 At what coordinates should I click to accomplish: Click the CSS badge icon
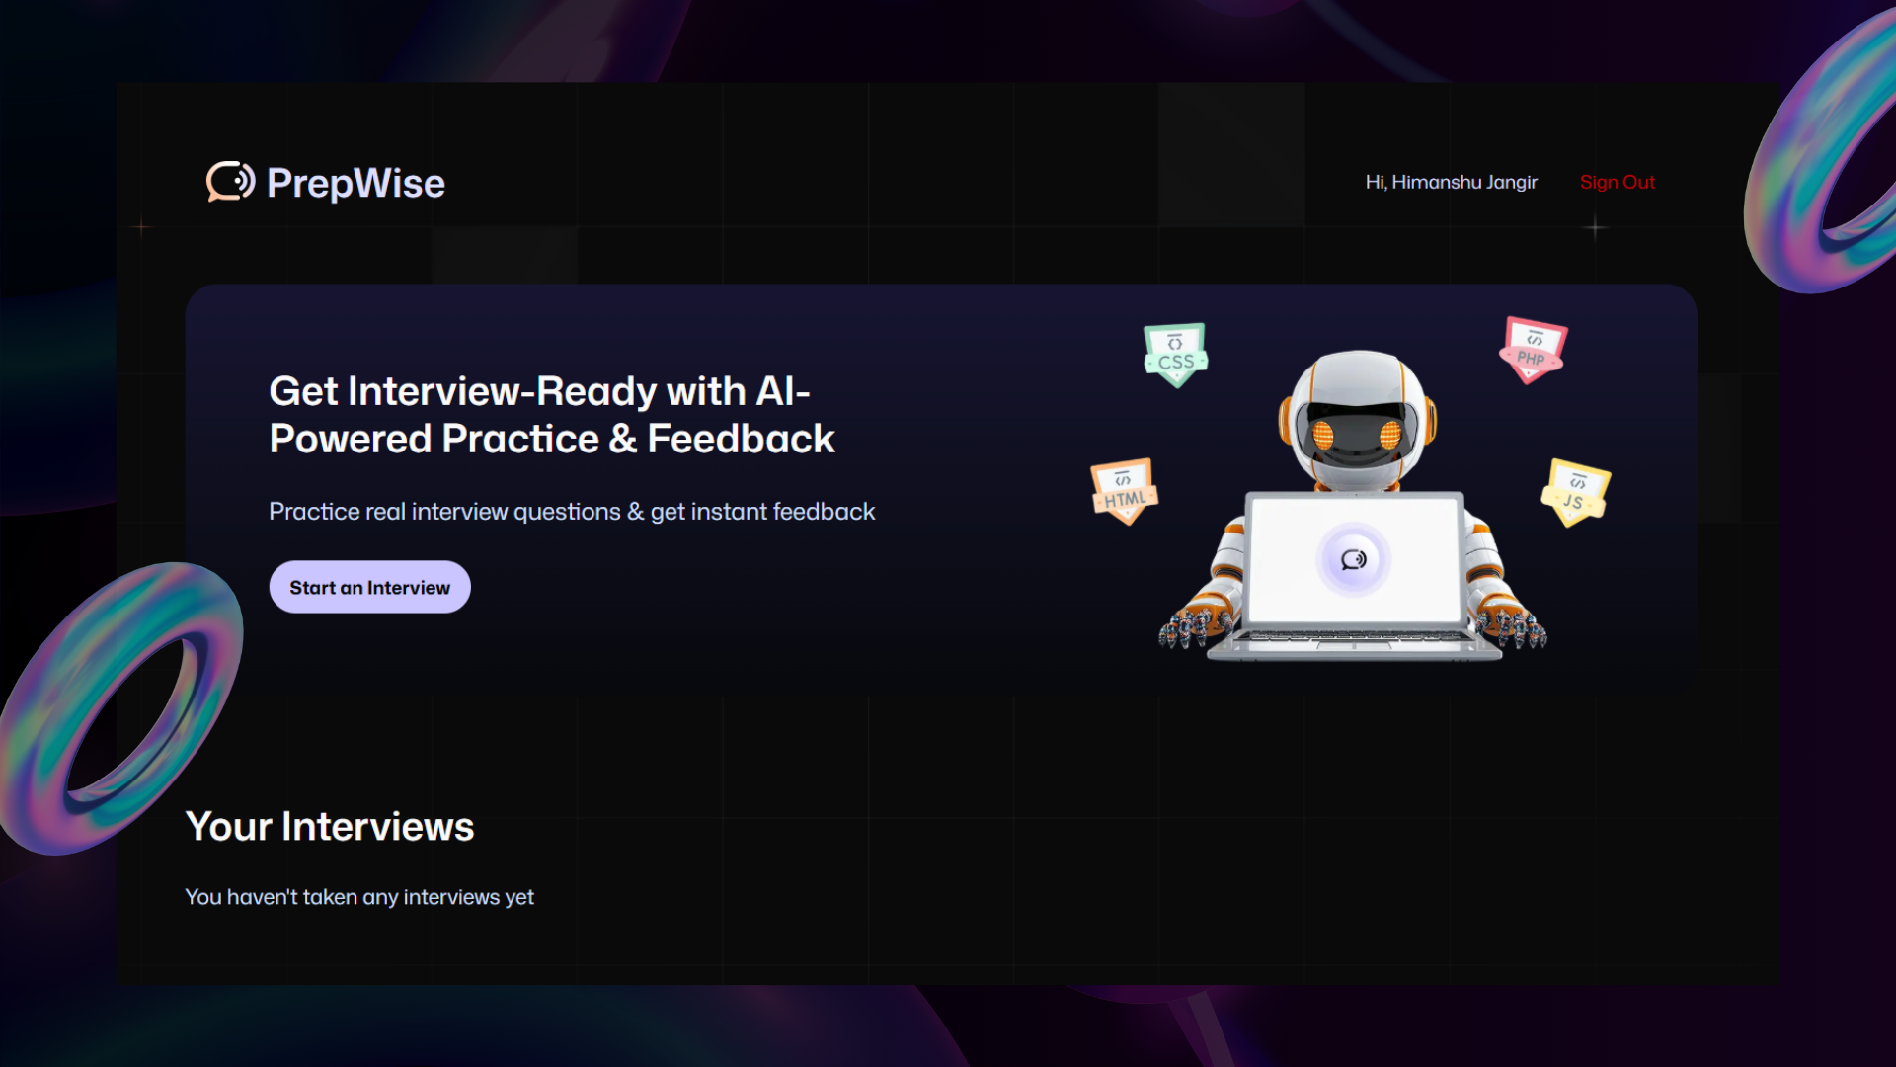[x=1175, y=355]
